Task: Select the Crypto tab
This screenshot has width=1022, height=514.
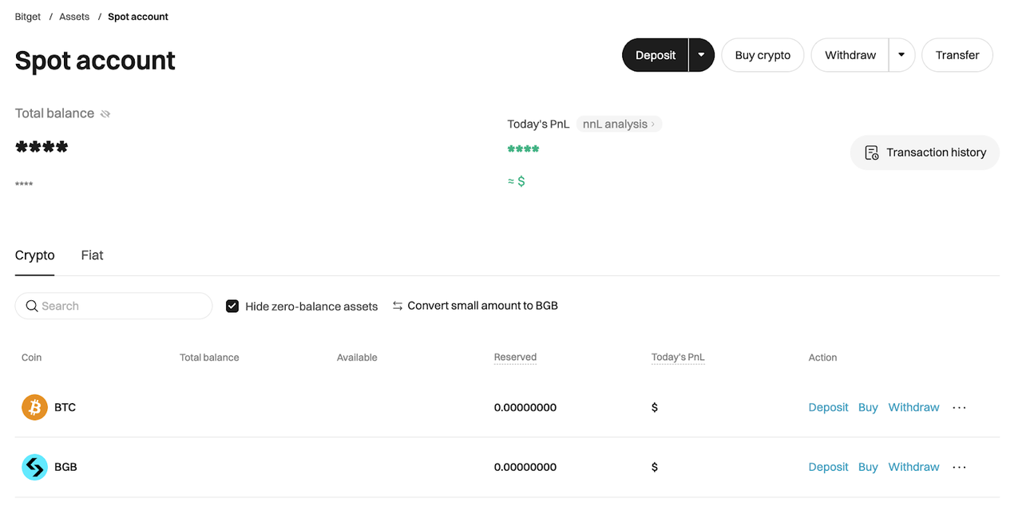Action: [35, 255]
